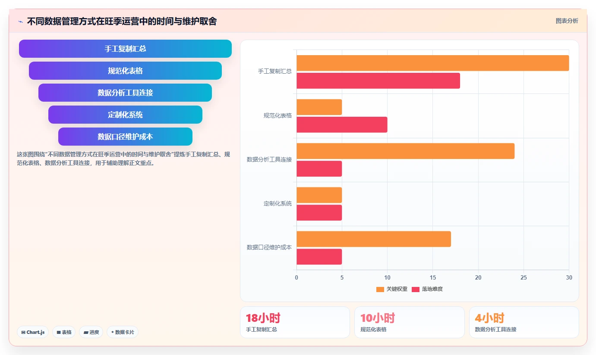Click the 定制化系统 y-axis label
The height and width of the screenshot is (355, 596).
(x=278, y=203)
